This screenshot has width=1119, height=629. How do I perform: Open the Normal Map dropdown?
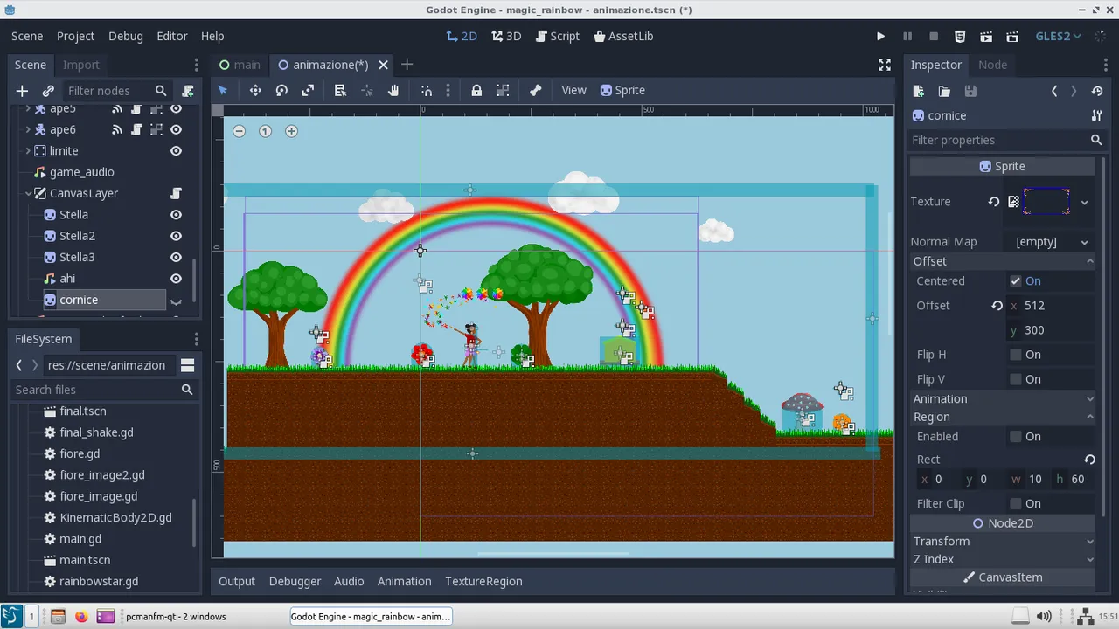click(x=1052, y=242)
